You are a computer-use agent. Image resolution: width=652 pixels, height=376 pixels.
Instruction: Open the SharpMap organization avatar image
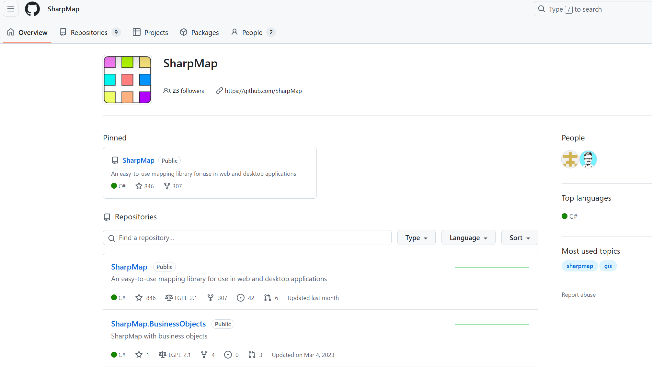click(x=127, y=80)
